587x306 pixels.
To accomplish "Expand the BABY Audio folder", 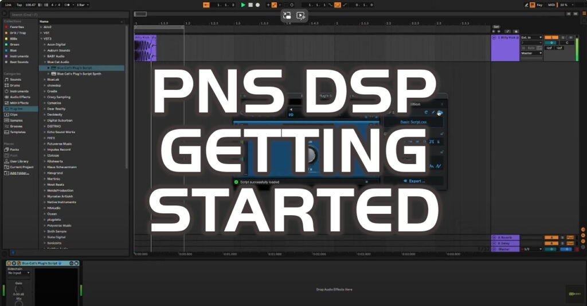I will pos(45,56).
